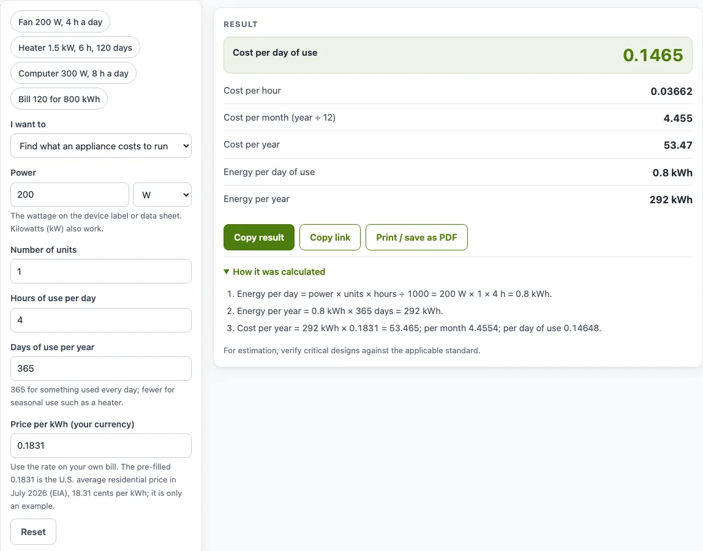Select the 0.1465 cost per day value
The height and width of the screenshot is (551, 703).
[x=653, y=55]
